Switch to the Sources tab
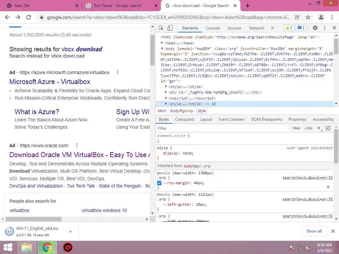This screenshot has width=339, height=254. [x=234, y=28]
